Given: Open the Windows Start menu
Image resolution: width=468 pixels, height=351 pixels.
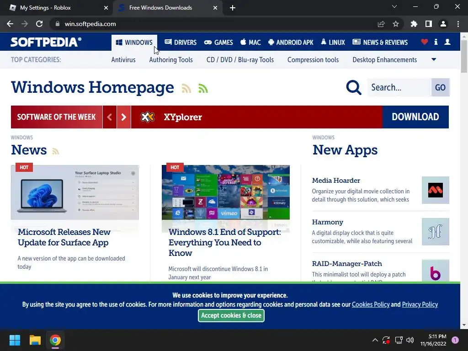Looking at the screenshot, I should 15,340.
